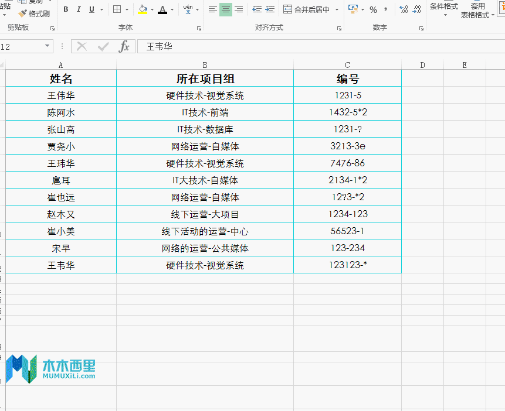
Task: Apply cell borders icon
Action: pyautogui.click(x=117, y=9)
